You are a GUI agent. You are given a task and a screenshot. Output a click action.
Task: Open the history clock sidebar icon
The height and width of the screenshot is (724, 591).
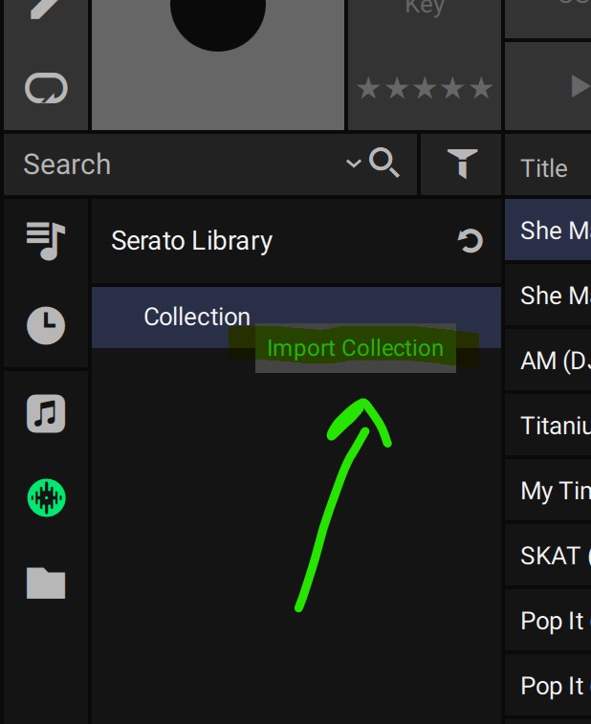pos(46,325)
